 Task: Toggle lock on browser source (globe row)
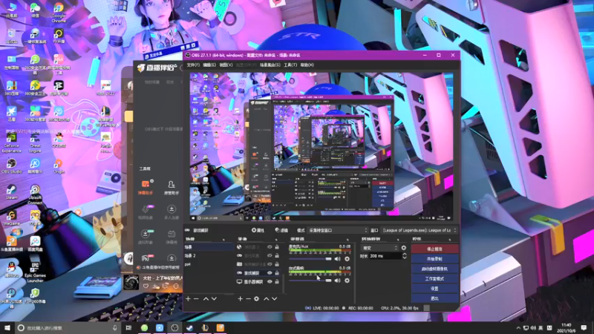click(277, 247)
